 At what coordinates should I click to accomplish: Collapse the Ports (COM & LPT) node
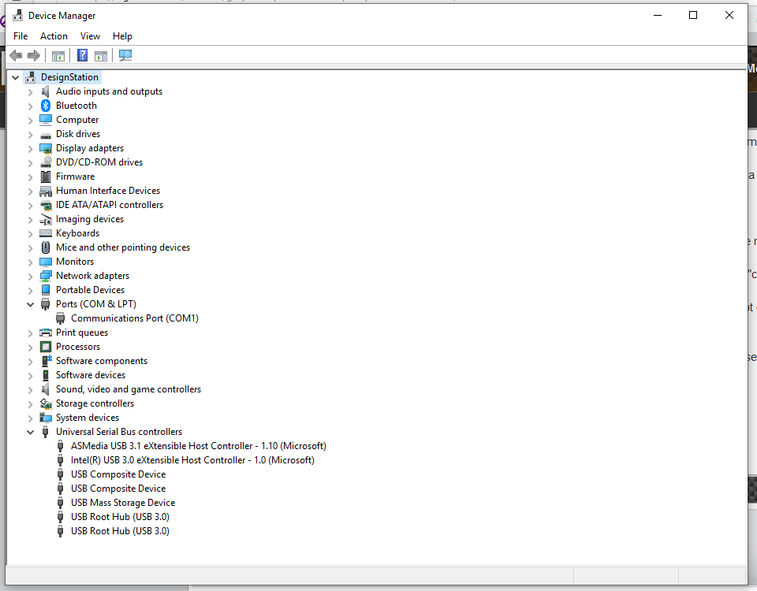click(31, 304)
